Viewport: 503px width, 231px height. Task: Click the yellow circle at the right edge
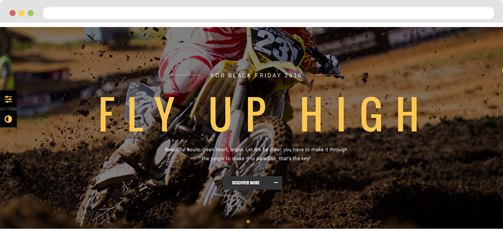click(502, 71)
